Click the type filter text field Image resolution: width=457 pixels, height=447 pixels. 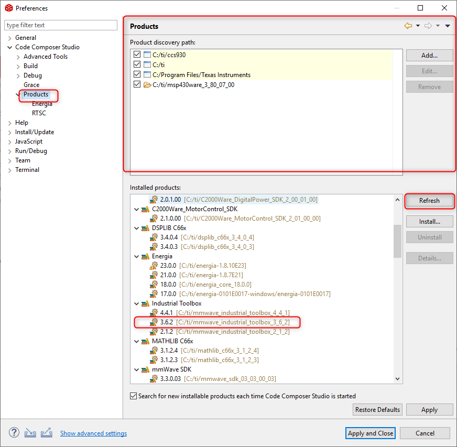(x=60, y=25)
